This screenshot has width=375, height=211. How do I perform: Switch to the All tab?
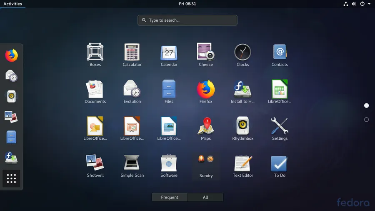(x=205, y=197)
